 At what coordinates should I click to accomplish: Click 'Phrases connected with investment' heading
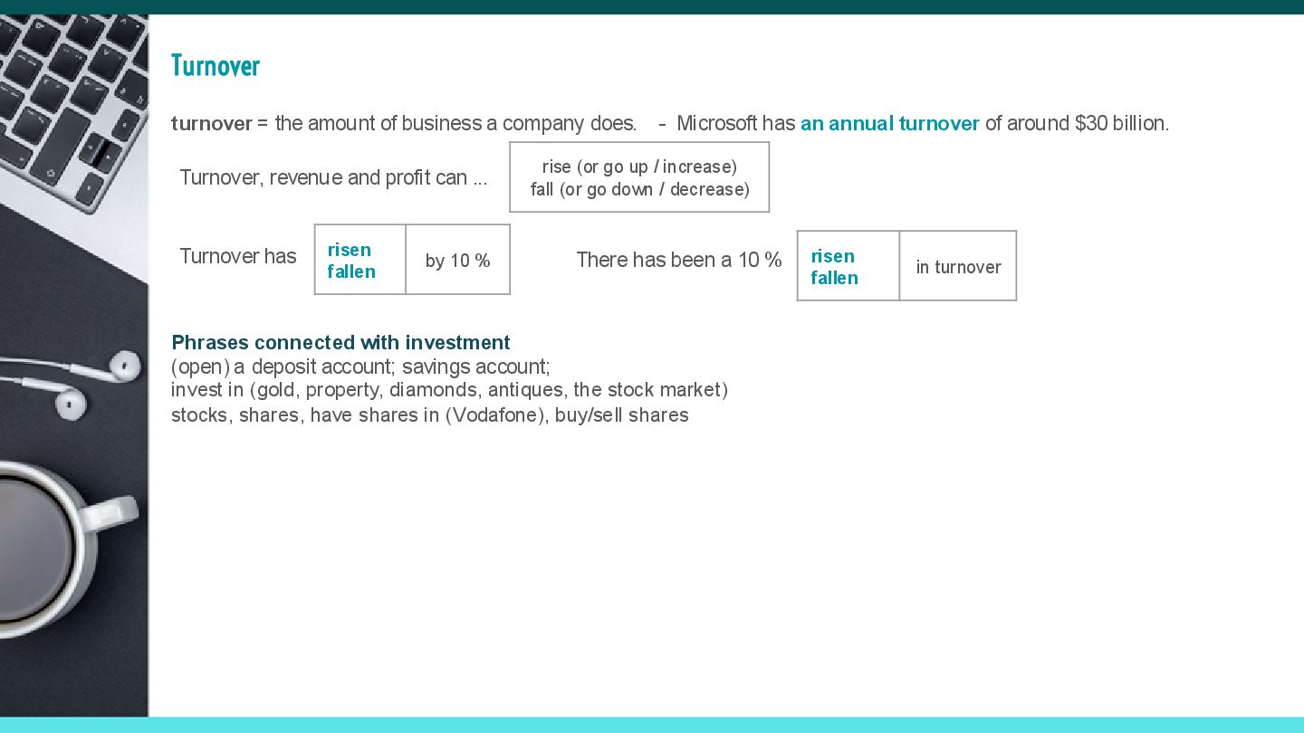click(x=340, y=342)
